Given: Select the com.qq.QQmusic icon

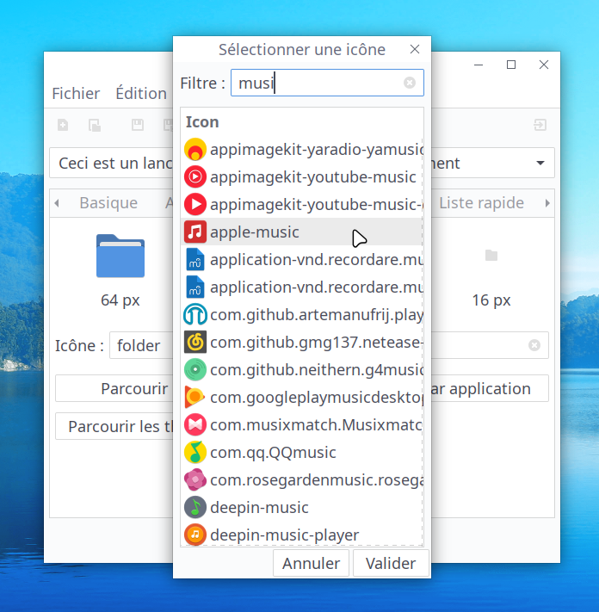Looking at the screenshot, I should click(273, 453).
